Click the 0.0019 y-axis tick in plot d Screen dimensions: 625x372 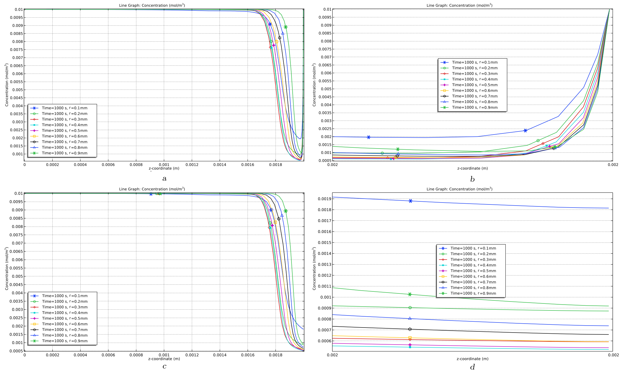(325, 199)
